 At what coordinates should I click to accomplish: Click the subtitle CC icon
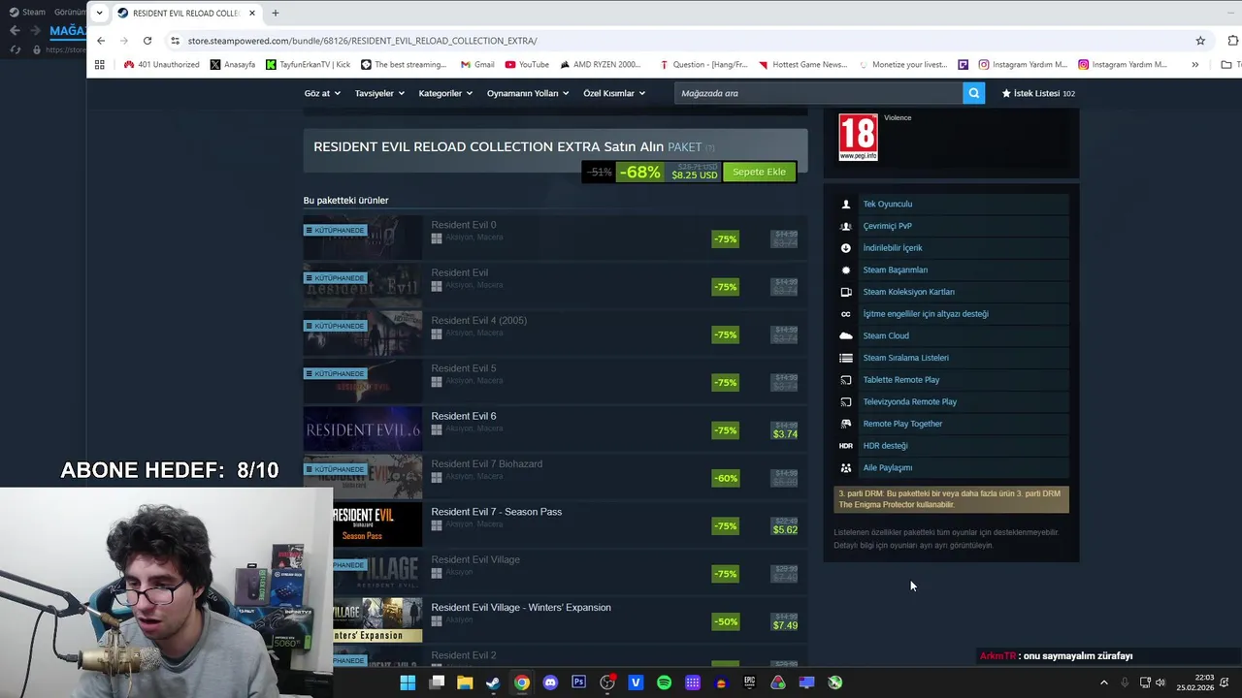click(846, 314)
